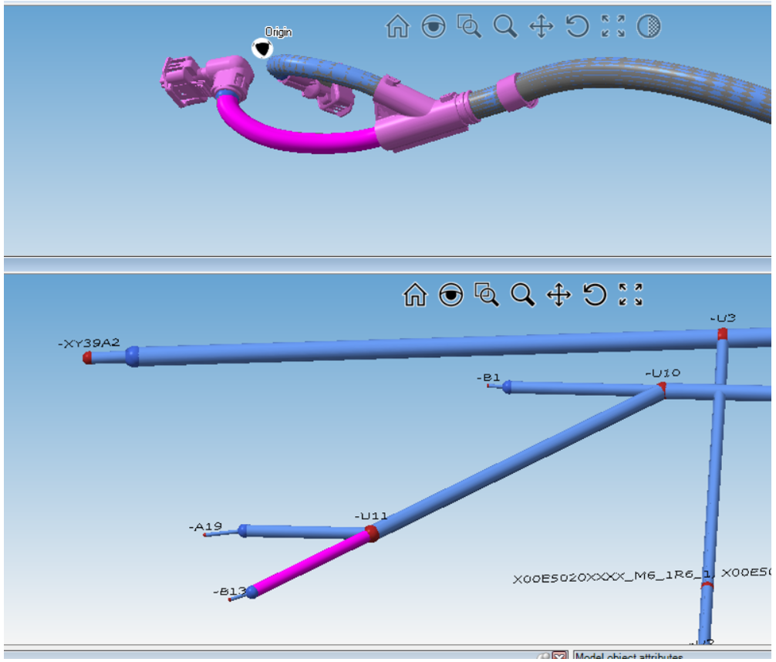Click the area zoom magnifier icon in the top toolbar
This screenshot has height=662, width=776.
(469, 26)
